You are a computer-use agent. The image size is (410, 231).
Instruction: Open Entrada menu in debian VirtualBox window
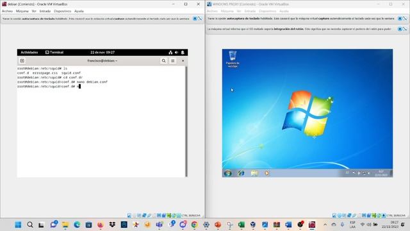pyautogui.click(x=45, y=12)
